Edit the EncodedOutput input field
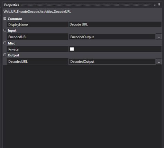This screenshot has width=164, height=148. 112,37
